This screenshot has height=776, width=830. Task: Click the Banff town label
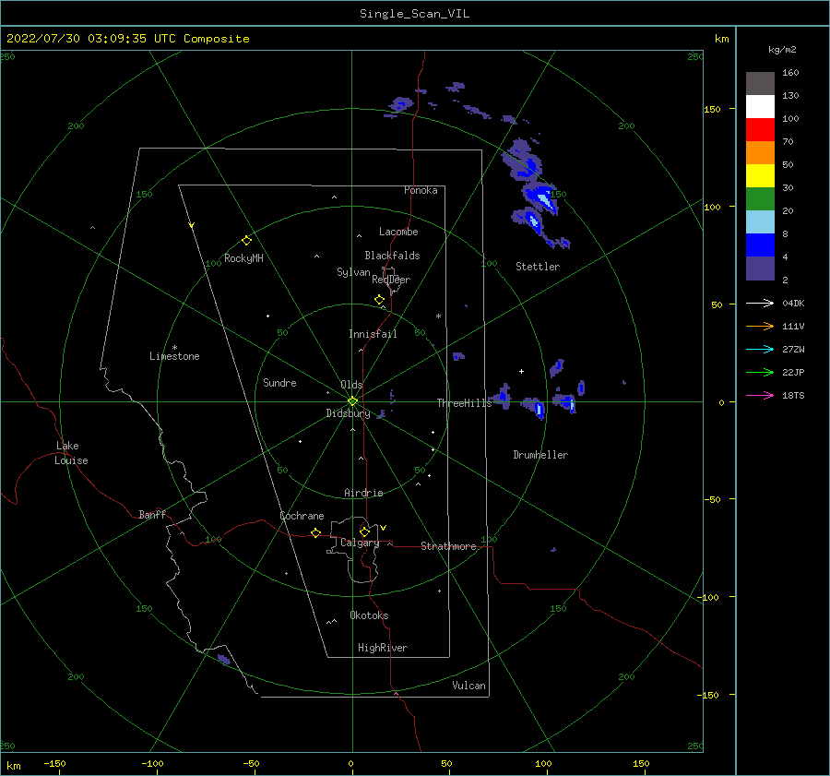tap(152, 514)
